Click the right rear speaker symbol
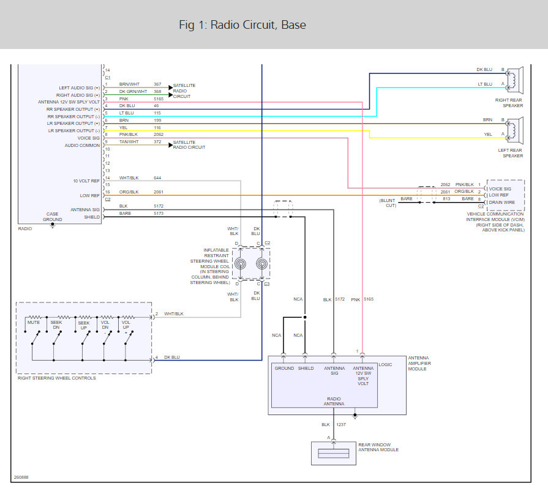This screenshot has width=548, height=499. tap(516, 80)
